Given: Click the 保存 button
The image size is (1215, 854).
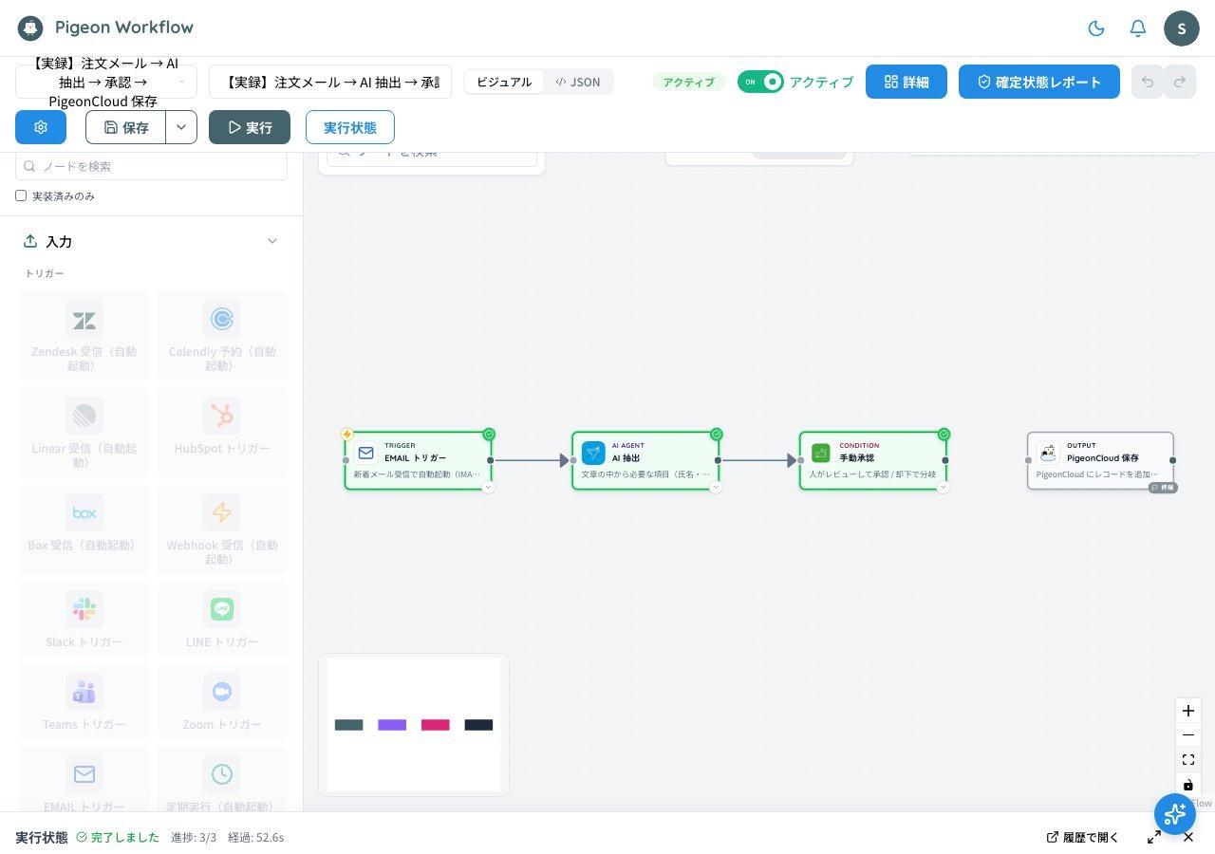Looking at the screenshot, I should click(126, 127).
